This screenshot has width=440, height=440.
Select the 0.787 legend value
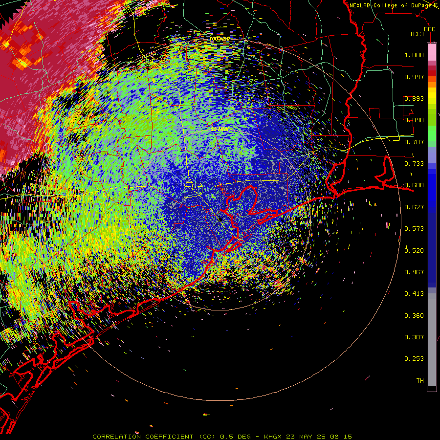click(x=414, y=142)
